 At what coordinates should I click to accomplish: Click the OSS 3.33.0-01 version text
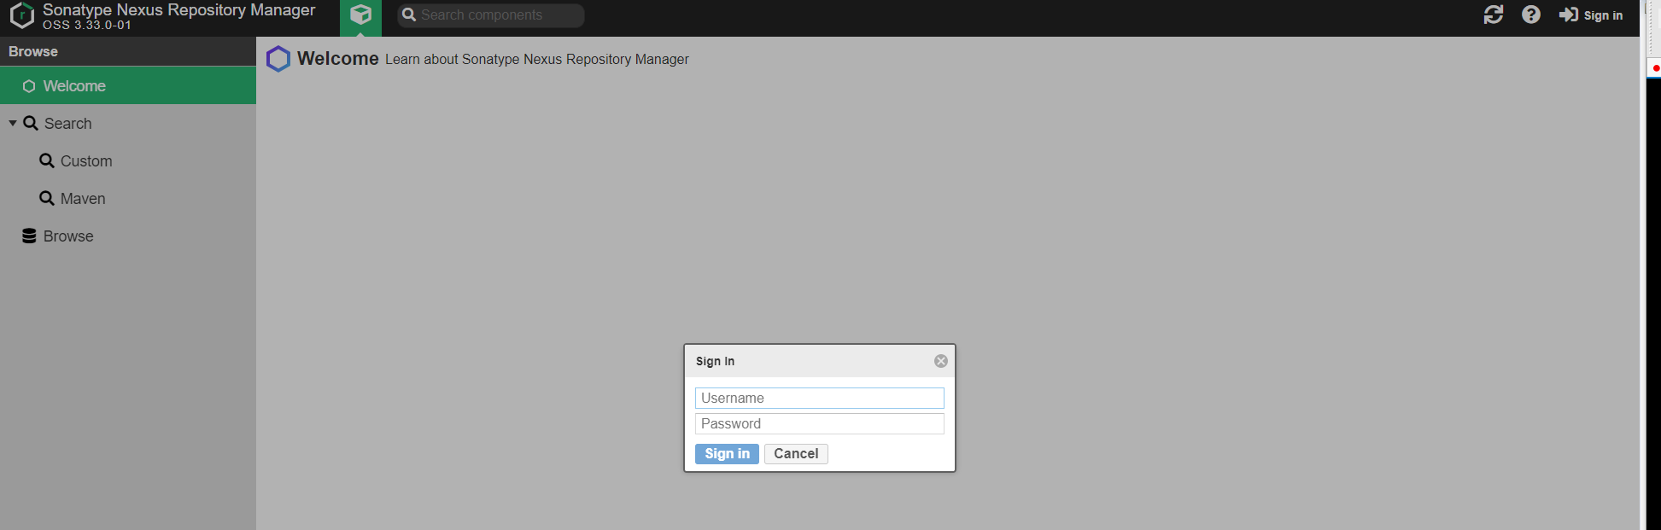87,25
